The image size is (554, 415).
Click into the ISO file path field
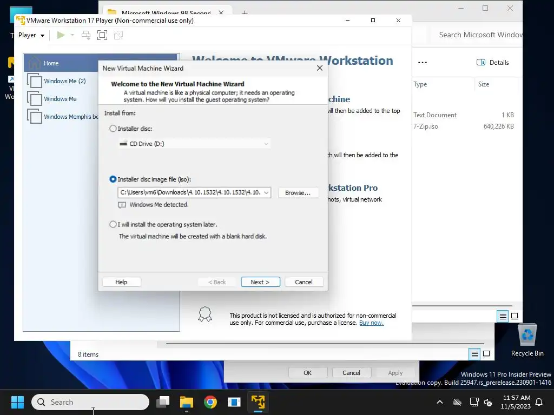(x=190, y=193)
